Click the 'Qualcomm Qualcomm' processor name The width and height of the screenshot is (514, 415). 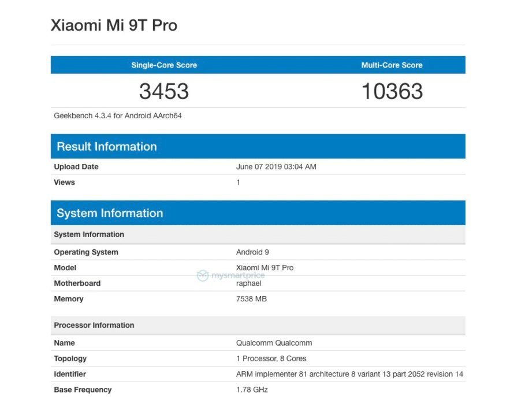274,343
